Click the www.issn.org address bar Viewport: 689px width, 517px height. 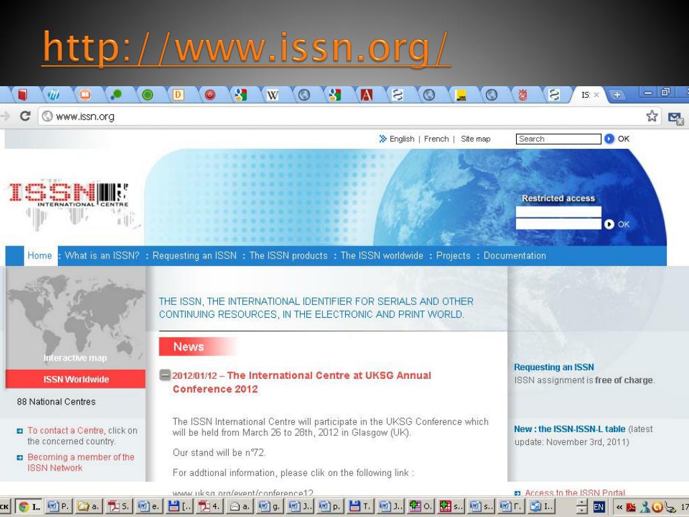click(342, 116)
